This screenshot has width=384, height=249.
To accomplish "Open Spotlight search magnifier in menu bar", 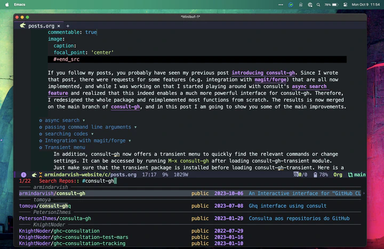I will click(x=318, y=4).
